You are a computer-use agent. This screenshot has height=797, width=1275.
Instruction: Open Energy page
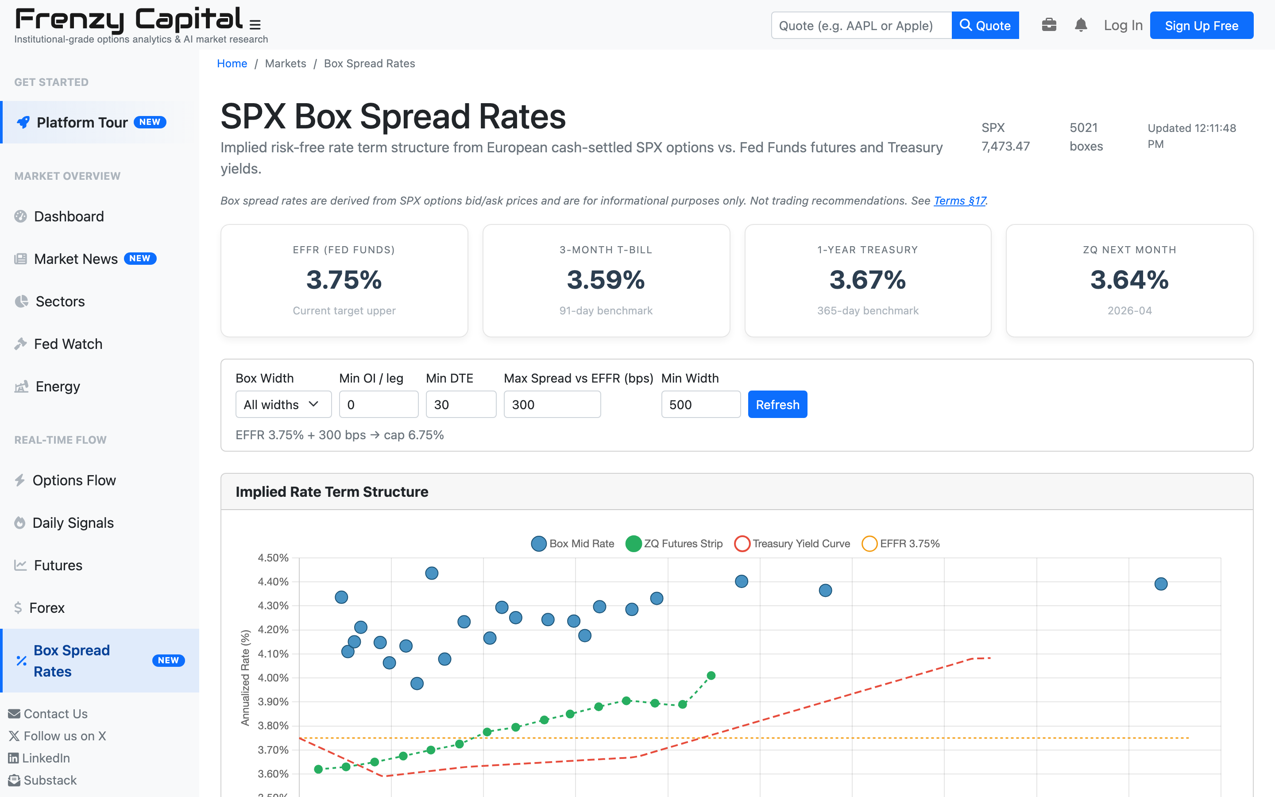tap(100, 387)
